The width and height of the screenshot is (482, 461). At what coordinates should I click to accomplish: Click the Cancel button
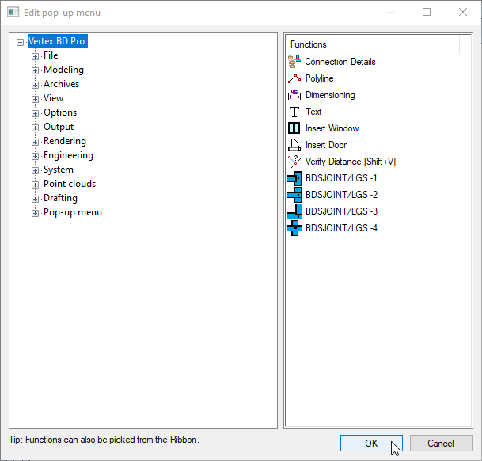tap(441, 443)
